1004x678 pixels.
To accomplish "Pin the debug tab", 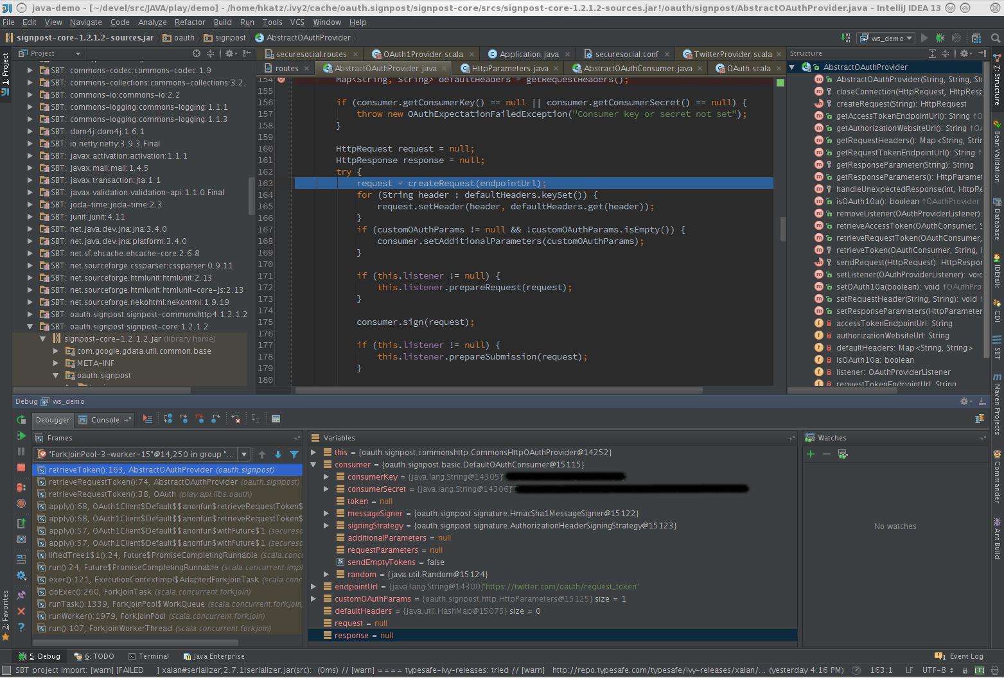I will [x=21, y=595].
